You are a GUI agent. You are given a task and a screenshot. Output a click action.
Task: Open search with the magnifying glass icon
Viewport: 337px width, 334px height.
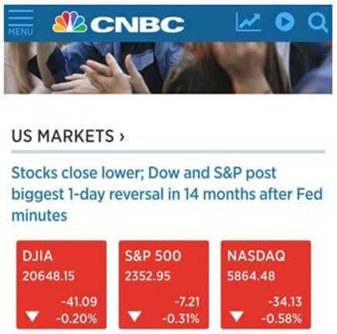coord(318,22)
